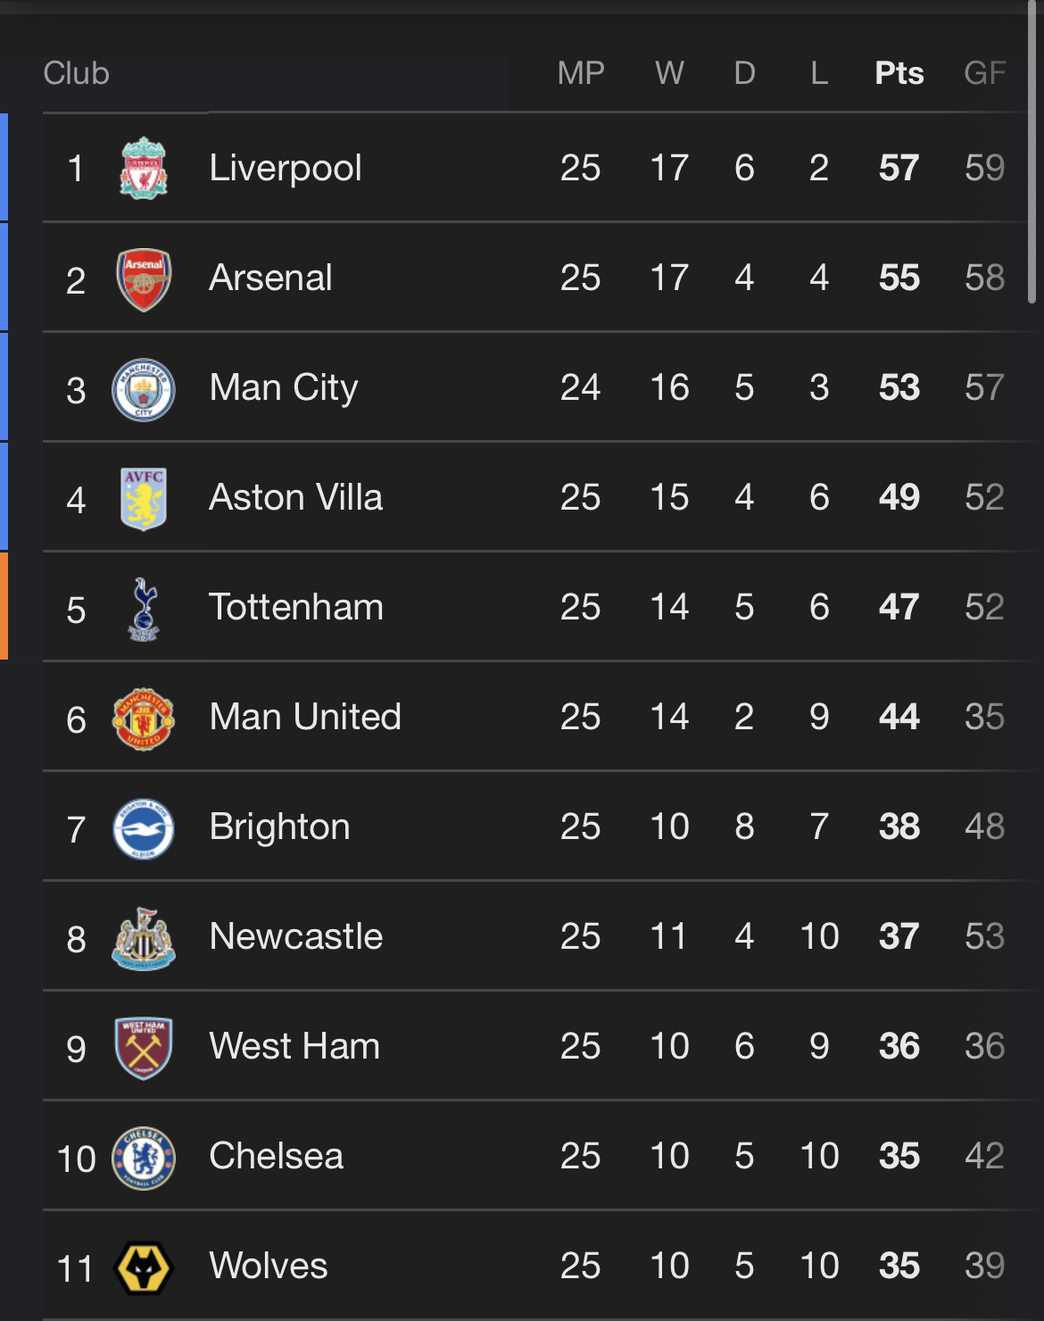Open the Chelsea team name link
Screen dimensions: 1044x1321
pyautogui.click(x=277, y=1156)
